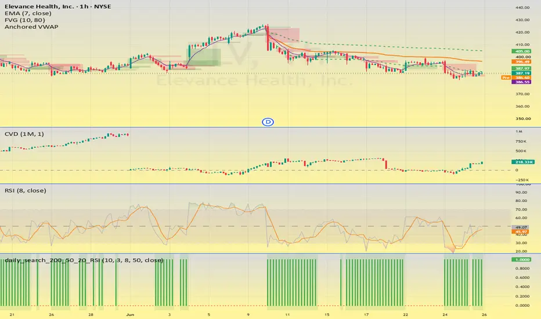Click the purple 386.55 price label
This screenshot has height=319, width=541.
click(x=521, y=82)
